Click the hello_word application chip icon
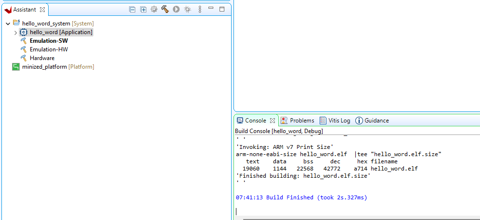The height and width of the screenshot is (220, 480). click(24, 32)
